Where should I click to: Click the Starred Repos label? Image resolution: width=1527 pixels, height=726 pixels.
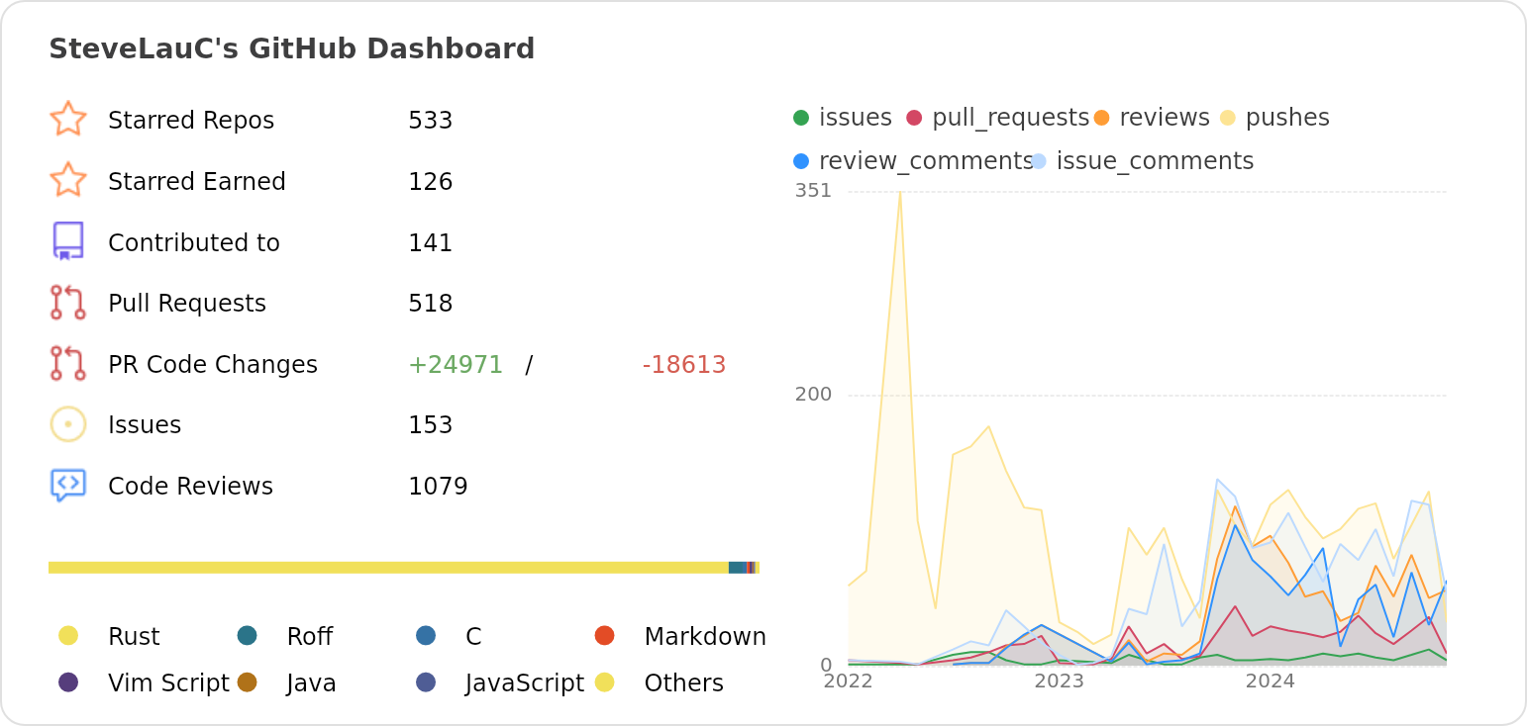(x=191, y=120)
